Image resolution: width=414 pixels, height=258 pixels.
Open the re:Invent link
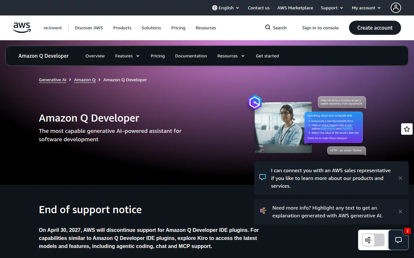53,28
